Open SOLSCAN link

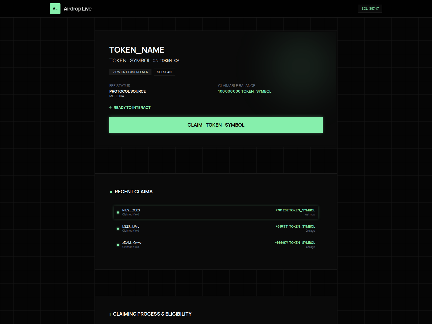pos(164,72)
